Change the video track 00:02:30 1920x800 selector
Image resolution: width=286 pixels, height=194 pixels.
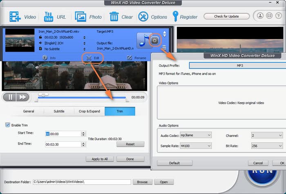coord(85,37)
